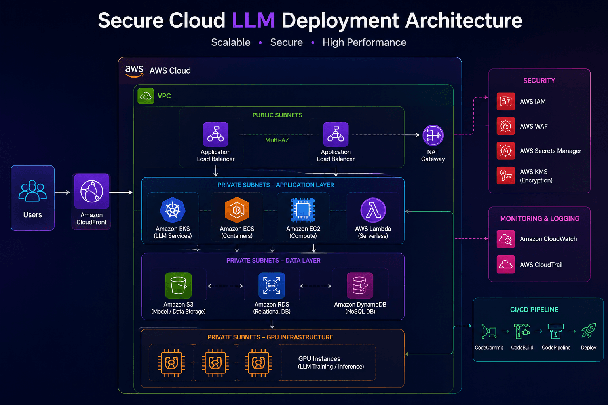Click the 'AWS Cloud' label
The width and height of the screenshot is (608, 405).
(170, 71)
